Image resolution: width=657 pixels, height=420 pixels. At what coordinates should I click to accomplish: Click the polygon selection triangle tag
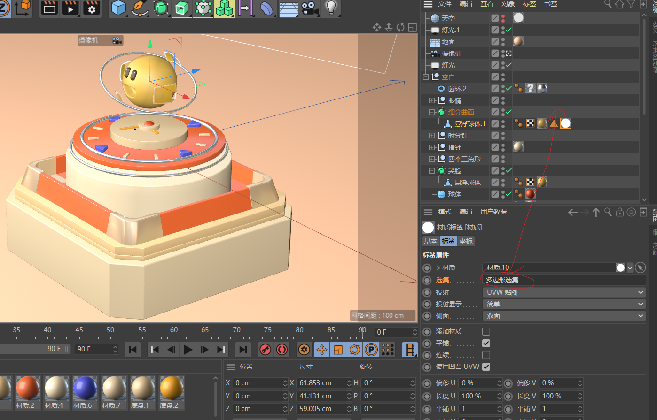tap(554, 123)
